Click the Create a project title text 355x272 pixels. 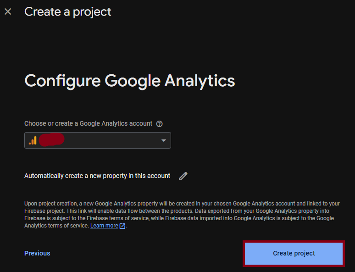point(68,12)
